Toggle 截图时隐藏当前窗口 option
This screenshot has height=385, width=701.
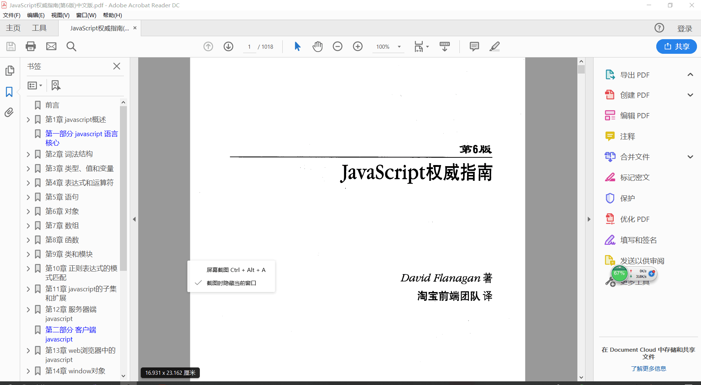tap(231, 283)
